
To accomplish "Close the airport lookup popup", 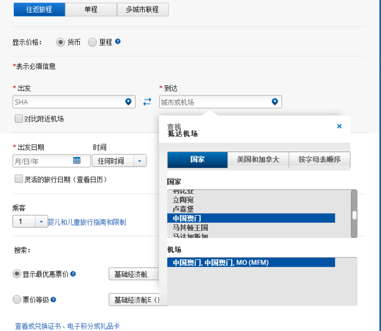I will pyautogui.click(x=339, y=126).
